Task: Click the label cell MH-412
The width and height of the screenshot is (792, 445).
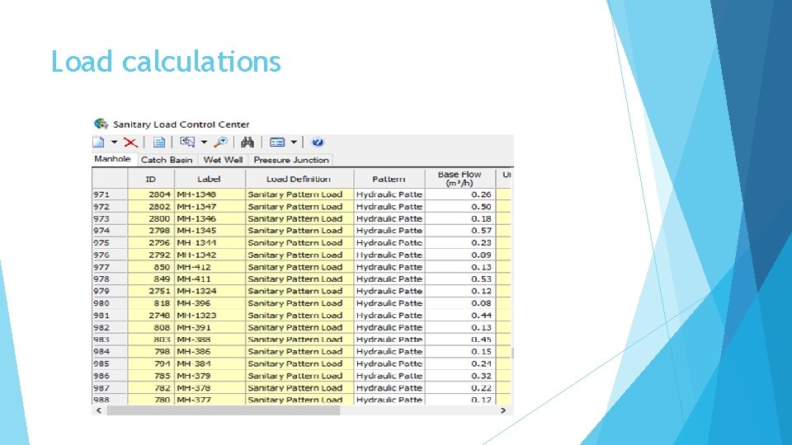Action: coord(210,267)
